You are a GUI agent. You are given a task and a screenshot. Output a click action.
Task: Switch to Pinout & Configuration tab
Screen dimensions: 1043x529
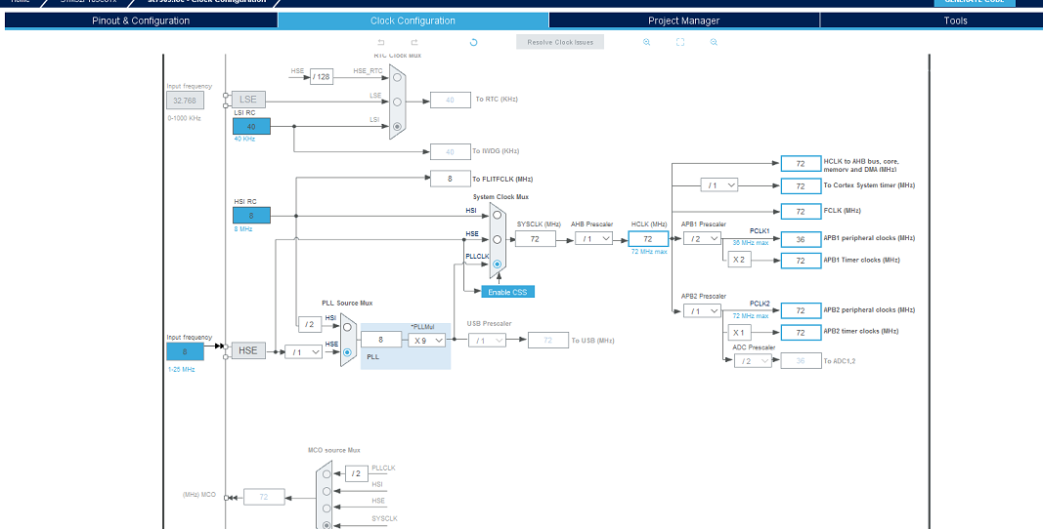141,20
